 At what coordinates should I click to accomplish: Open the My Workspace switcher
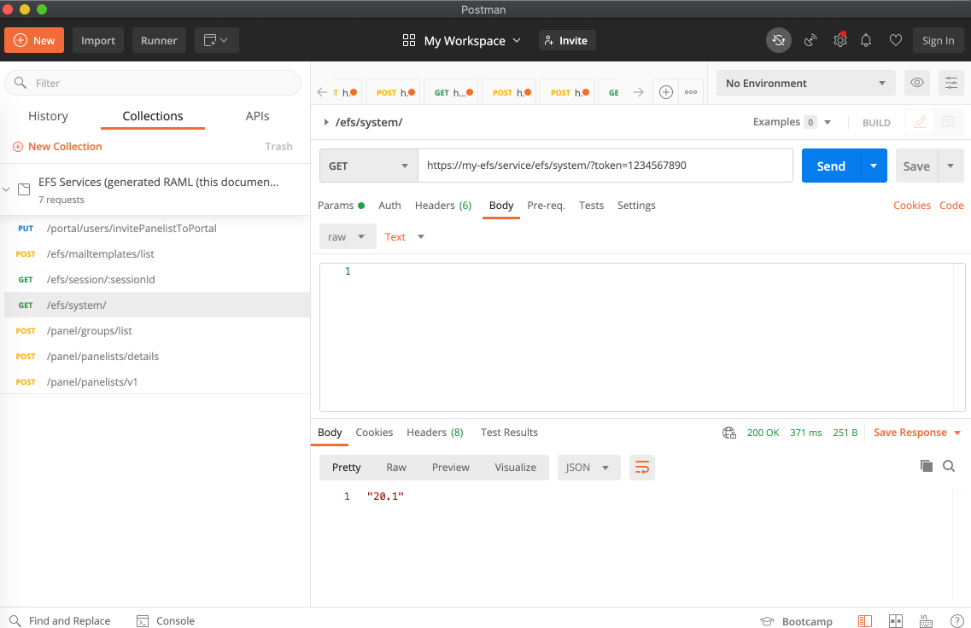click(x=462, y=41)
